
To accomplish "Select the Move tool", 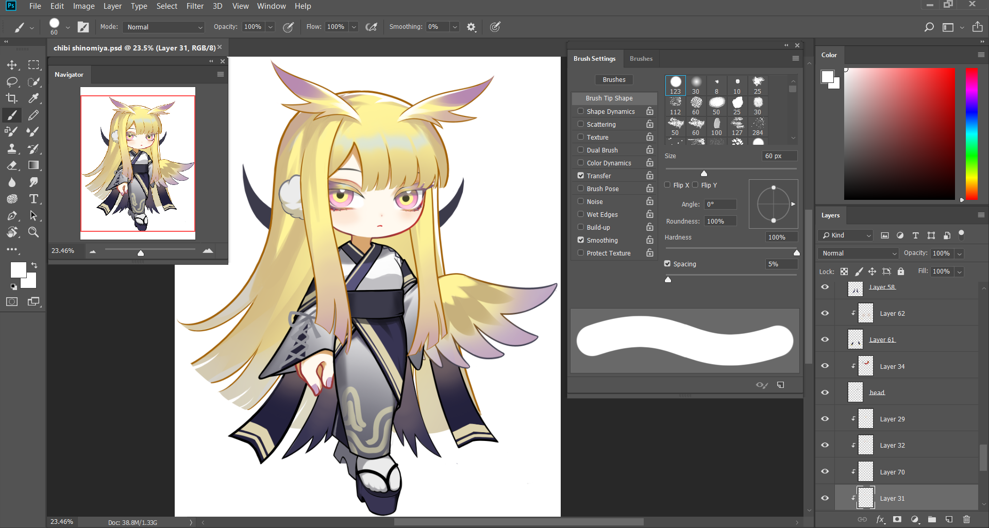I will coord(12,65).
